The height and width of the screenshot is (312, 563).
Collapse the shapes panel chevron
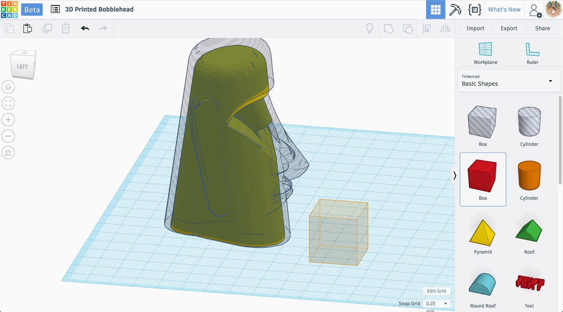point(455,175)
